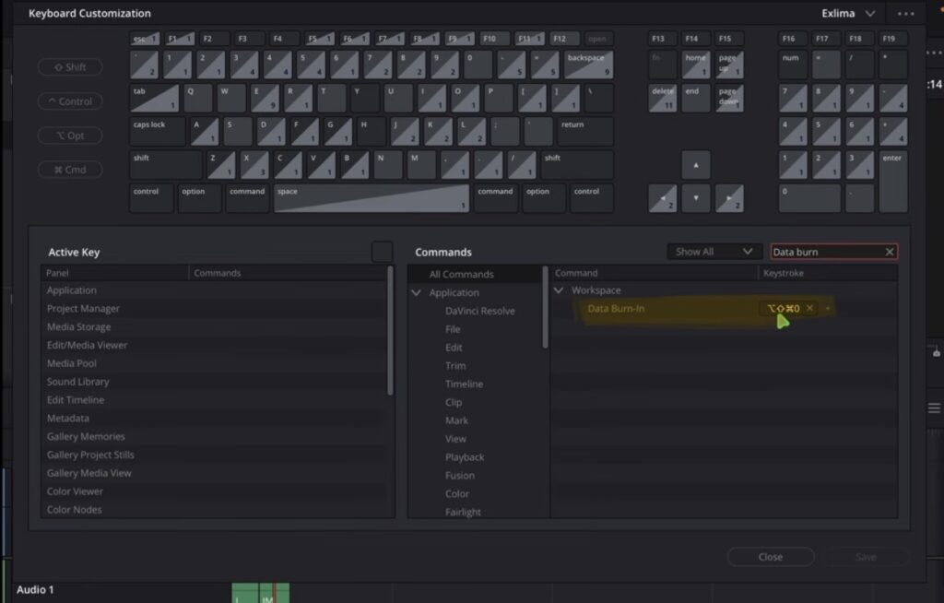944x603 pixels.
Task: Select Media Storage panel row
Action: [x=214, y=326]
